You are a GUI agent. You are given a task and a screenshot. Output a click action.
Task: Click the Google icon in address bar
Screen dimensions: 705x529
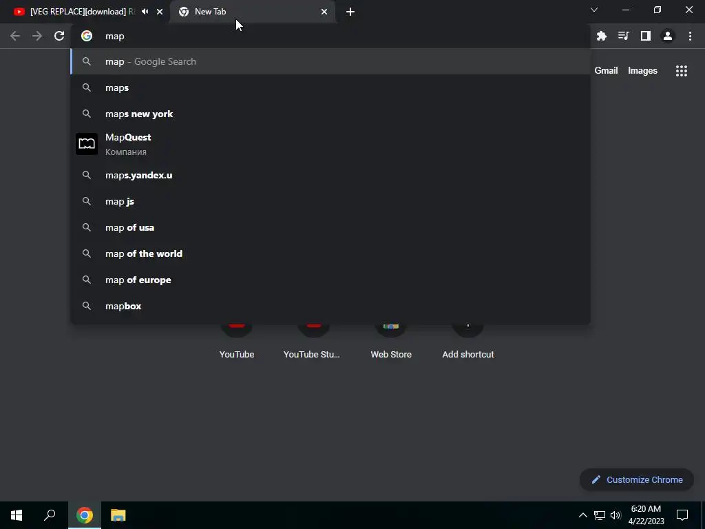click(x=87, y=36)
